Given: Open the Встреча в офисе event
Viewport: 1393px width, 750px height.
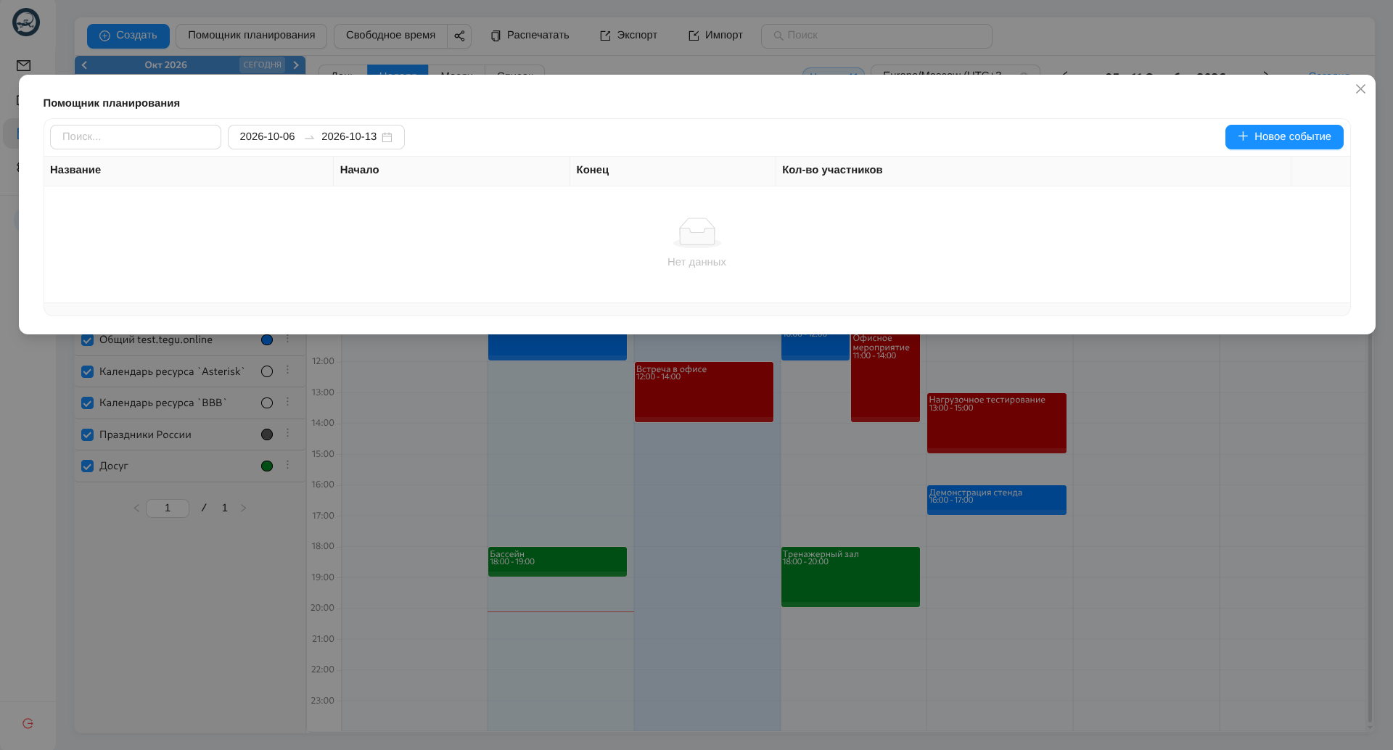Looking at the screenshot, I should [704, 392].
